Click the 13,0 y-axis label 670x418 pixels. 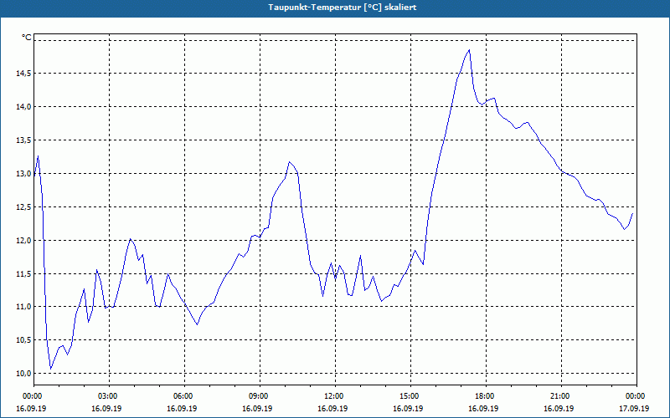click(x=24, y=174)
